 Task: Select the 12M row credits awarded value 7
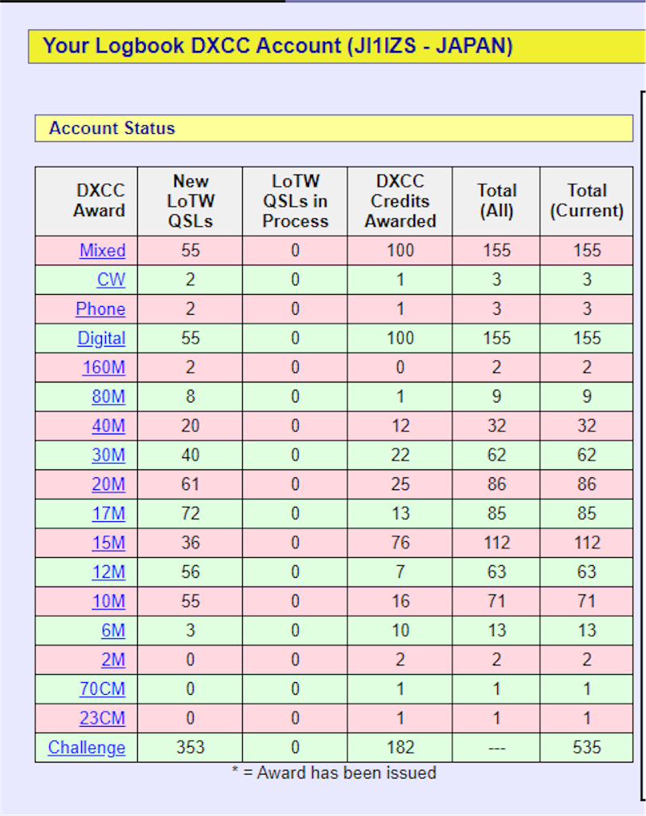tap(400, 572)
